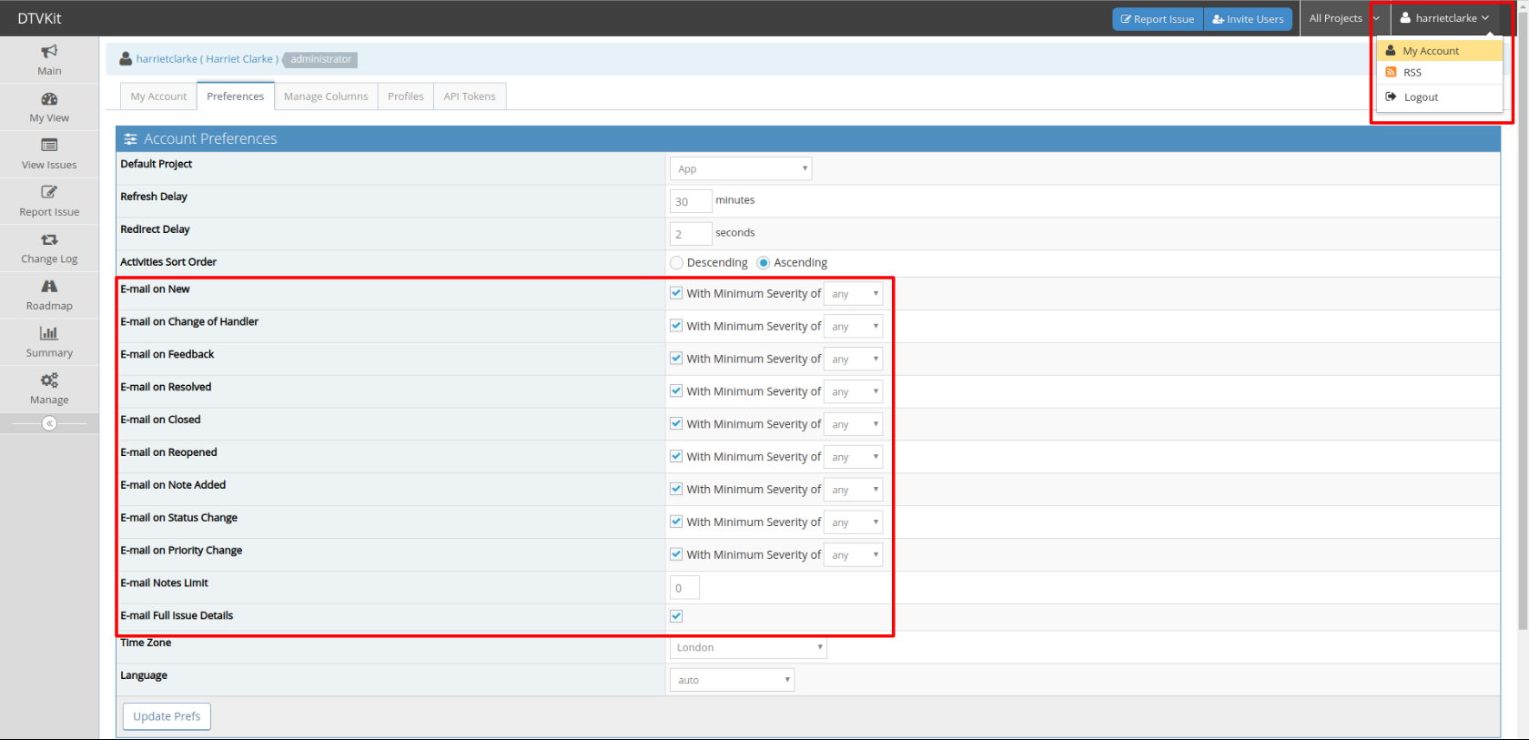Click the Manage gears icon

coord(49,380)
